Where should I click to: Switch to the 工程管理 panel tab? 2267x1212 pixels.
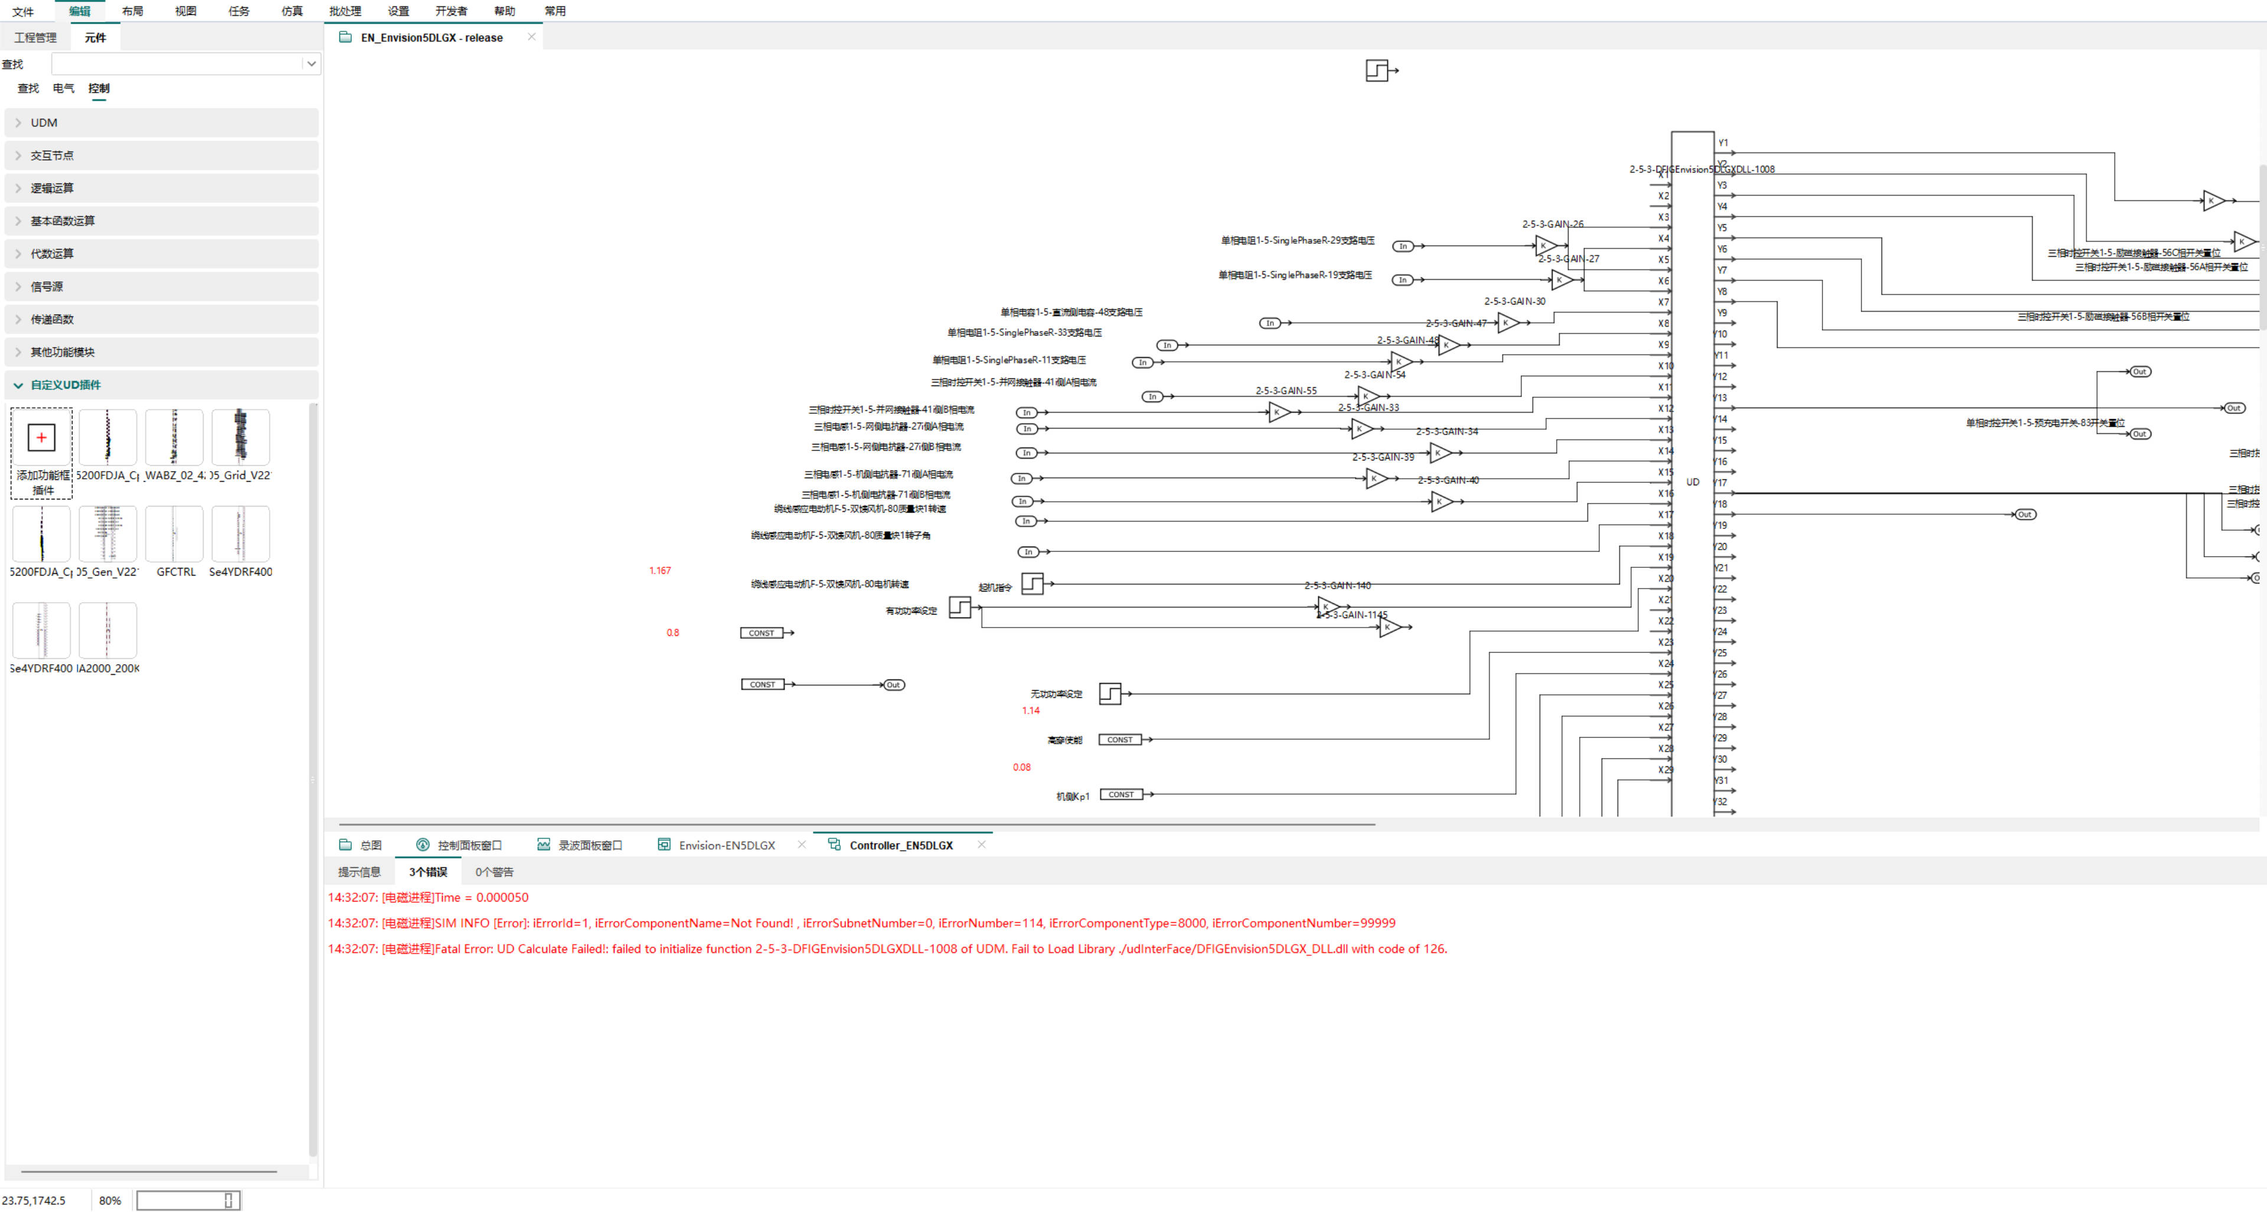(35, 38)
